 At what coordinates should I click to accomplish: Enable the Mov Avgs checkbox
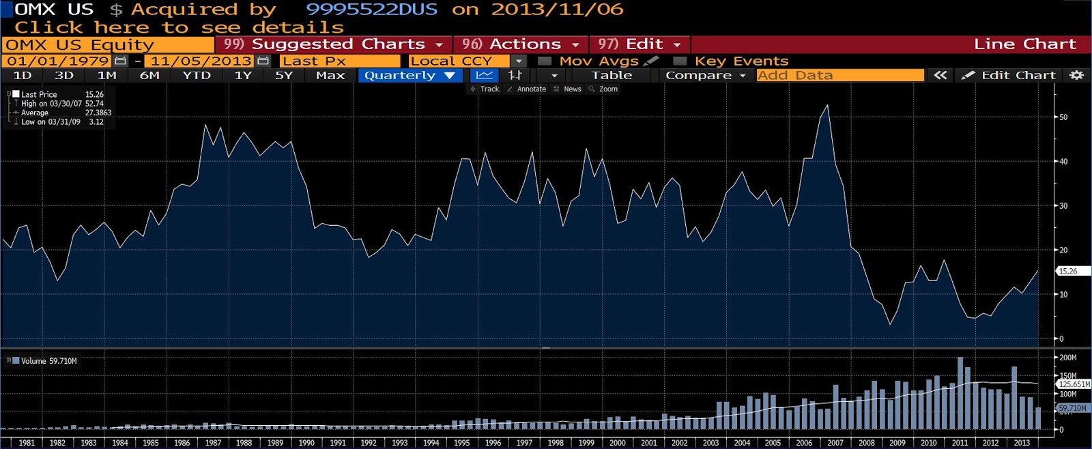[545, 61]
